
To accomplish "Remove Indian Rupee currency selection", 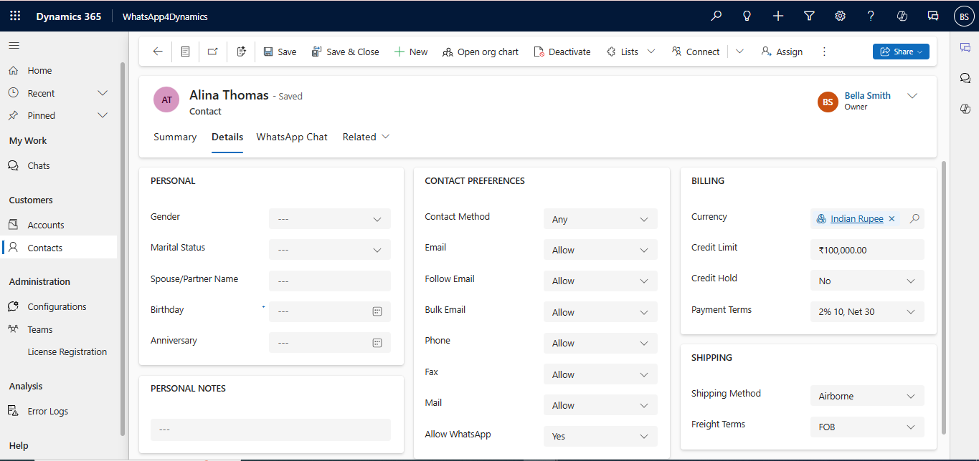I will (891, 219).
